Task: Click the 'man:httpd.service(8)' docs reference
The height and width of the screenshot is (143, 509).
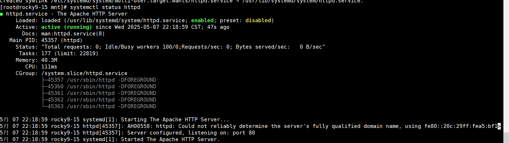Action: tap(73, 34)
